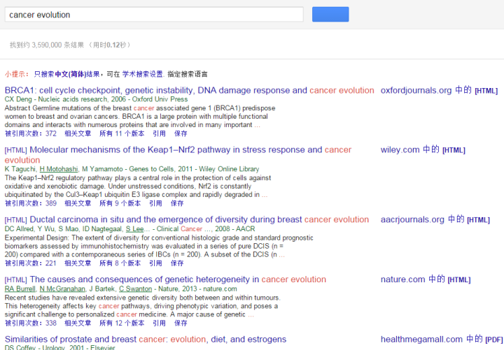
Task: Show 所有 12 个版本 of Nature article
Action: (x=122, y=323)
